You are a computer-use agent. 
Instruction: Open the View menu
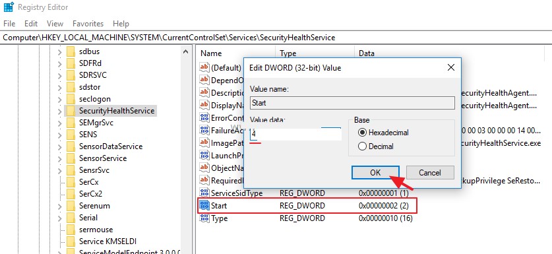click(x=55, y=24)
